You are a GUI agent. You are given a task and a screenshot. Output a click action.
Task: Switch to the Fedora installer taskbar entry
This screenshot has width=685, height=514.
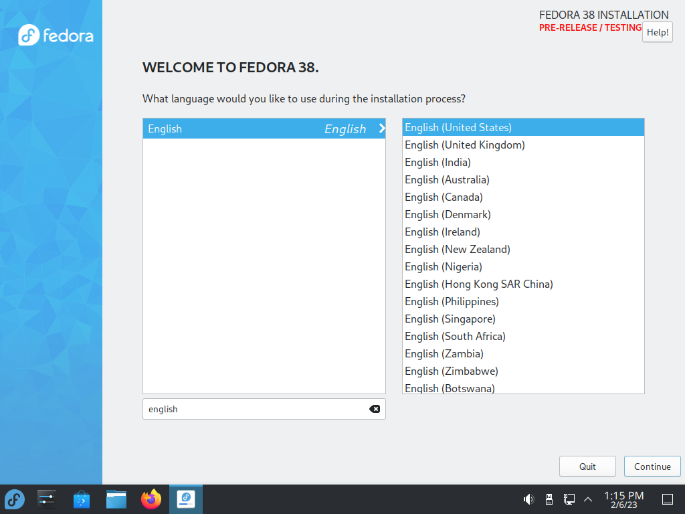pos(186,499)
